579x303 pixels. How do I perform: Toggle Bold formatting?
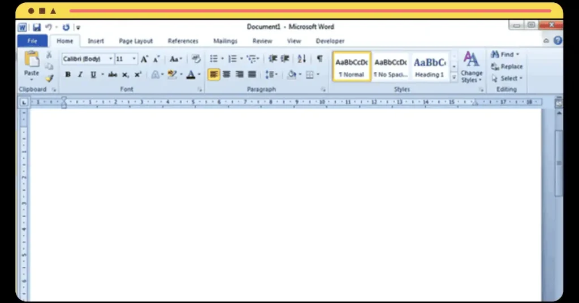point(68,75)
